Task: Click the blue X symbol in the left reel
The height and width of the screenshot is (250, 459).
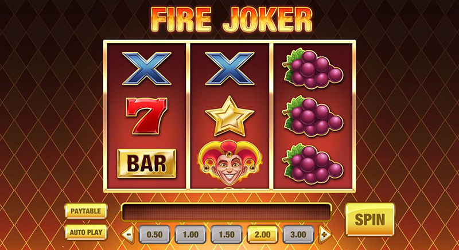Action: [x=147, y=68]
